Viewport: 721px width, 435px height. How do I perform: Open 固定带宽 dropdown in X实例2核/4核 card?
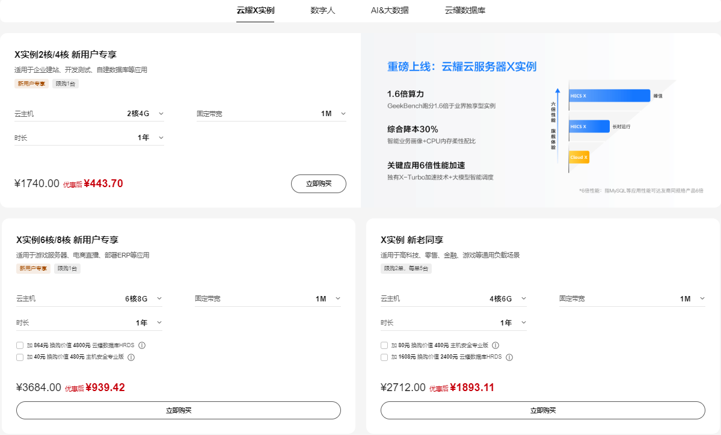click(271, 114)
